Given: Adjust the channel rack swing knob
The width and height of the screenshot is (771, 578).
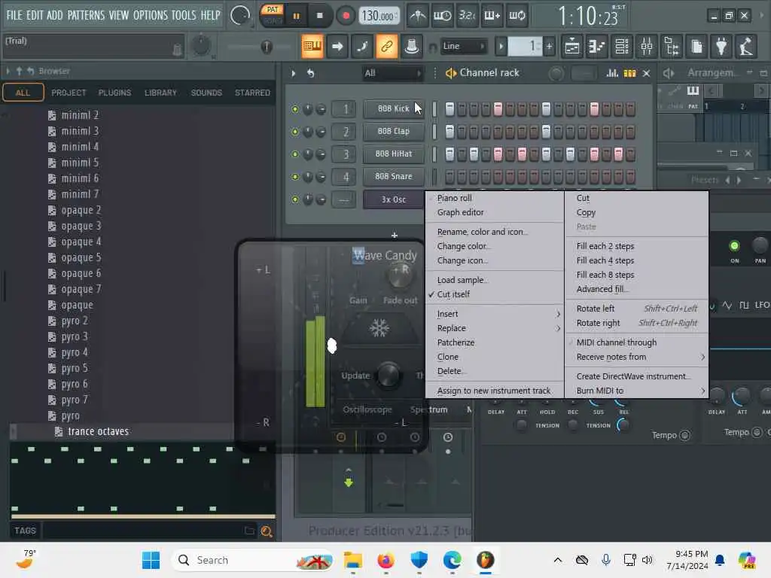Looking at the screenshot, I should point(556,74).
